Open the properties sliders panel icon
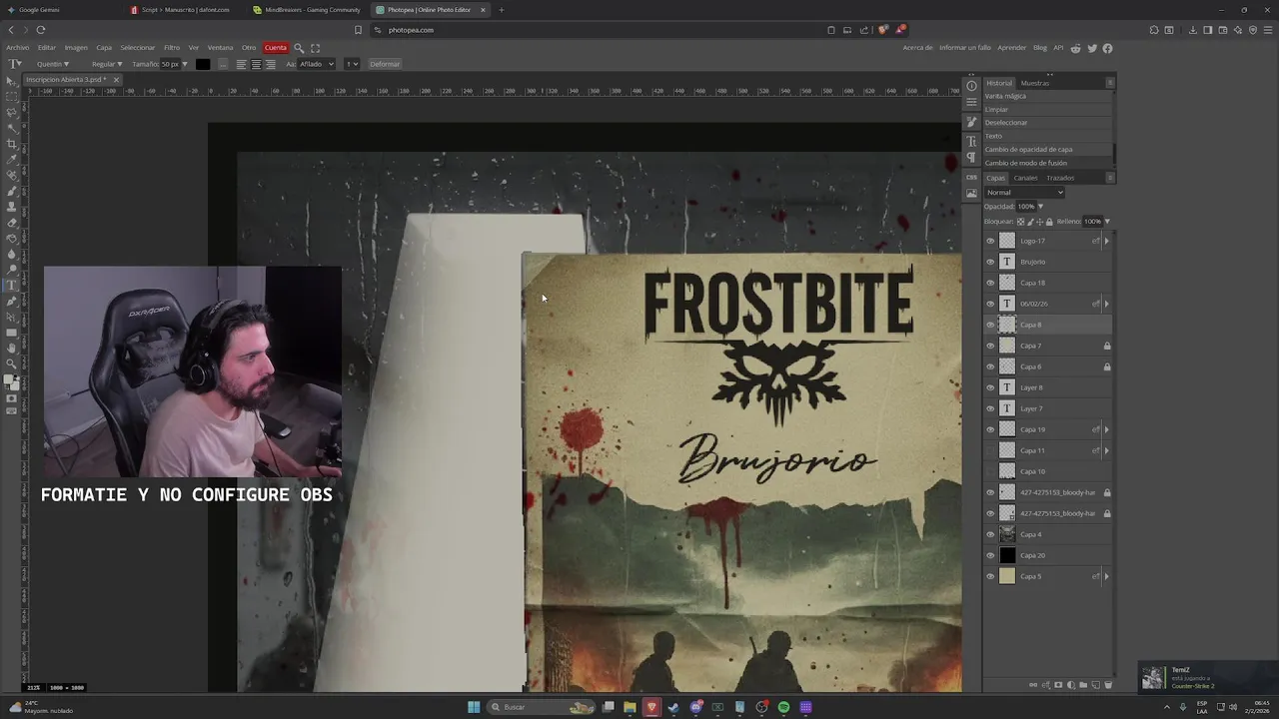Image resolution: width=1279 pixels, height=719 pixels. [971, 102]
